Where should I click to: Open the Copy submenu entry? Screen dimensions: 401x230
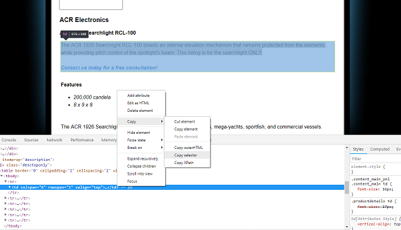point(141,121)
